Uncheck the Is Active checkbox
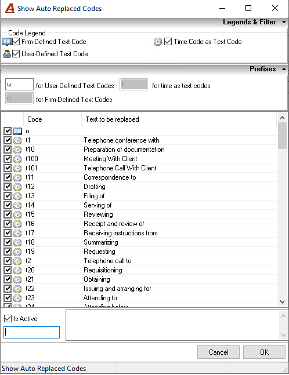 (8, 319)
